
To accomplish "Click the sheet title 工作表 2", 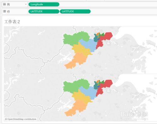I will (x=12, y=22).
